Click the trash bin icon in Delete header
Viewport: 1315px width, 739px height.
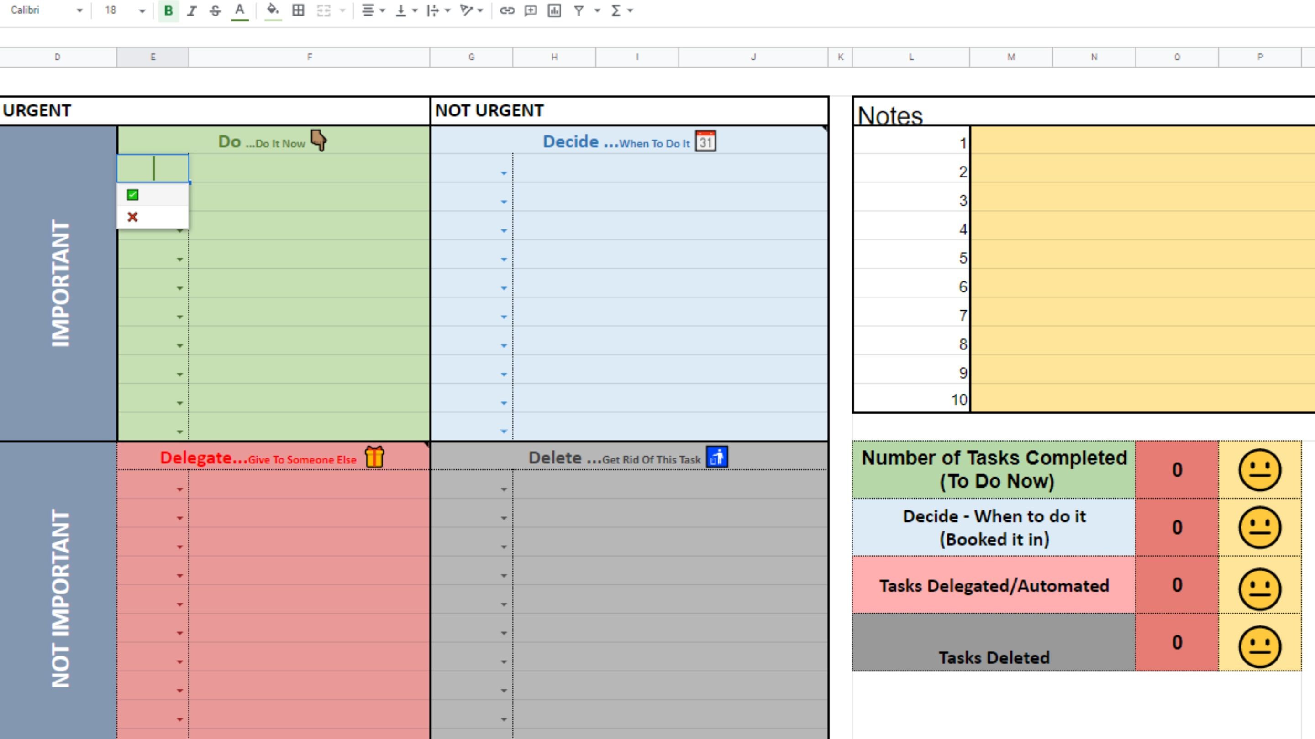(717, 457)
